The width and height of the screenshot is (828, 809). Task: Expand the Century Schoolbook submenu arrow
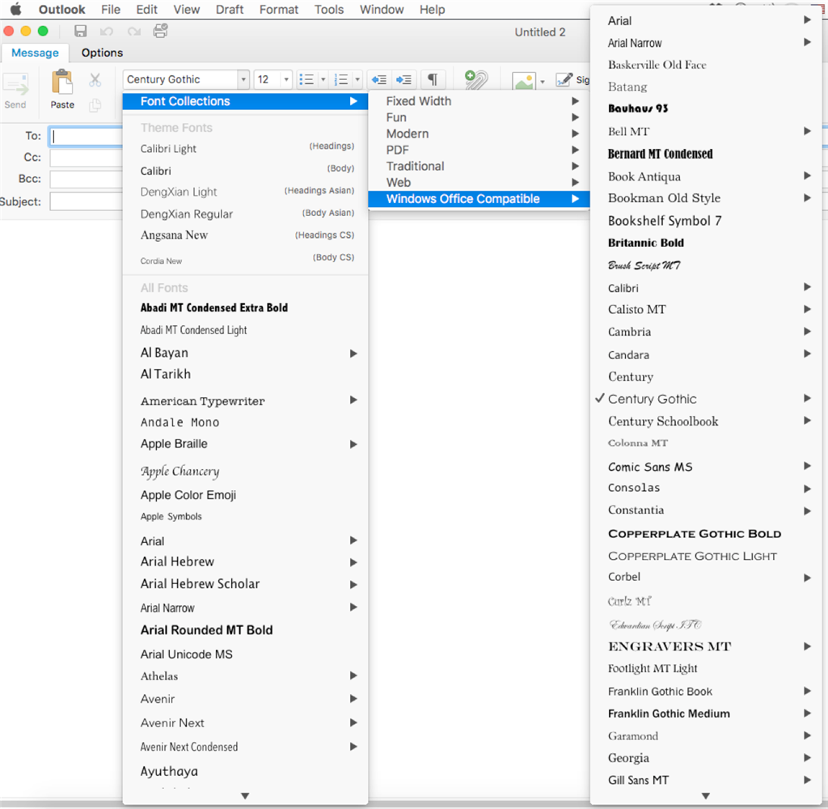coord(807,421)
